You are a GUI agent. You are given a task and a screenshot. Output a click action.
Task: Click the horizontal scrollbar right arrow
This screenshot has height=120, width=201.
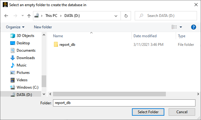pos(198,94)
